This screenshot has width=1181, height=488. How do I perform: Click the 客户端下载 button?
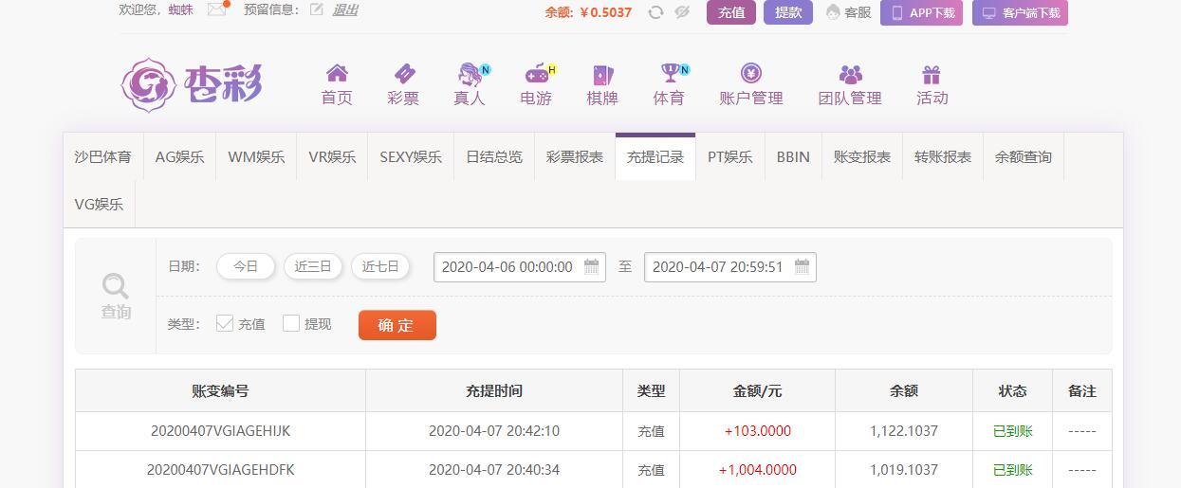pyautogui.click(x=1020, y=12)
